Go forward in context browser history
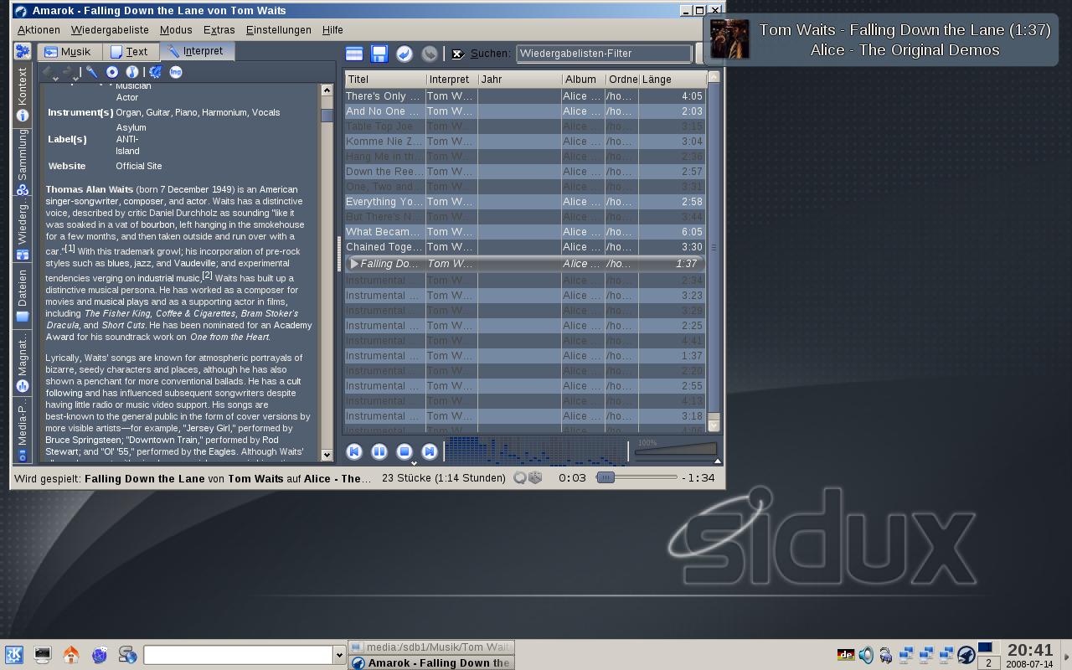1072x670 pixels. [70, 73]
